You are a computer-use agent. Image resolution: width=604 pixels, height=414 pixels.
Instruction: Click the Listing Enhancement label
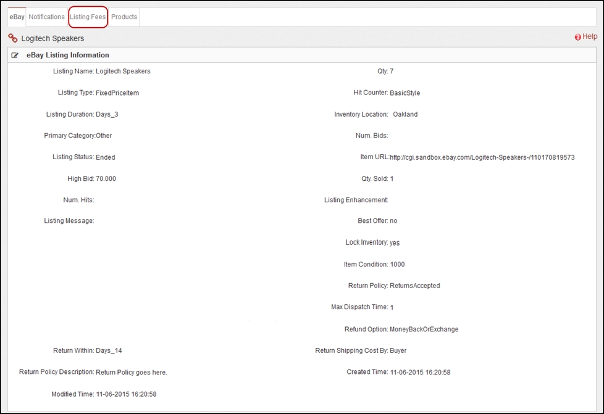point(356,200)
